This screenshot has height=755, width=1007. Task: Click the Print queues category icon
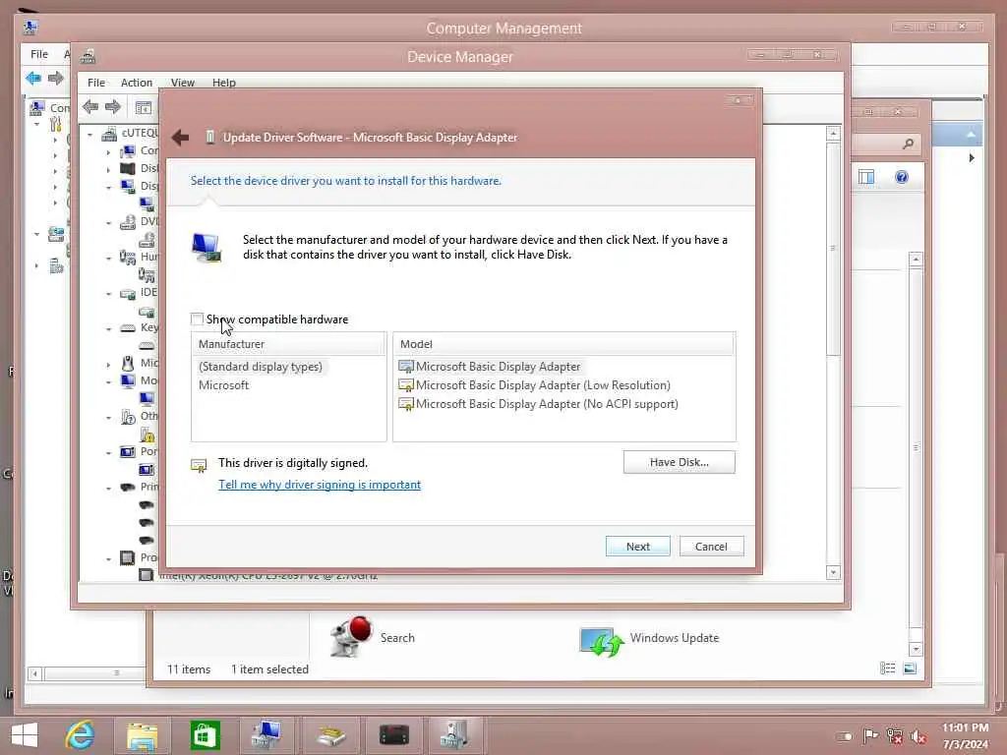click(x=128, y=488)
